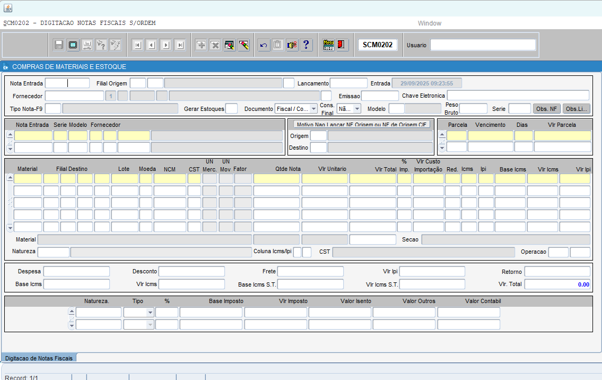Expand the first Tipo dropdown in tax grid
This screenshot has width=602, height=380.
tap(150, 313)
